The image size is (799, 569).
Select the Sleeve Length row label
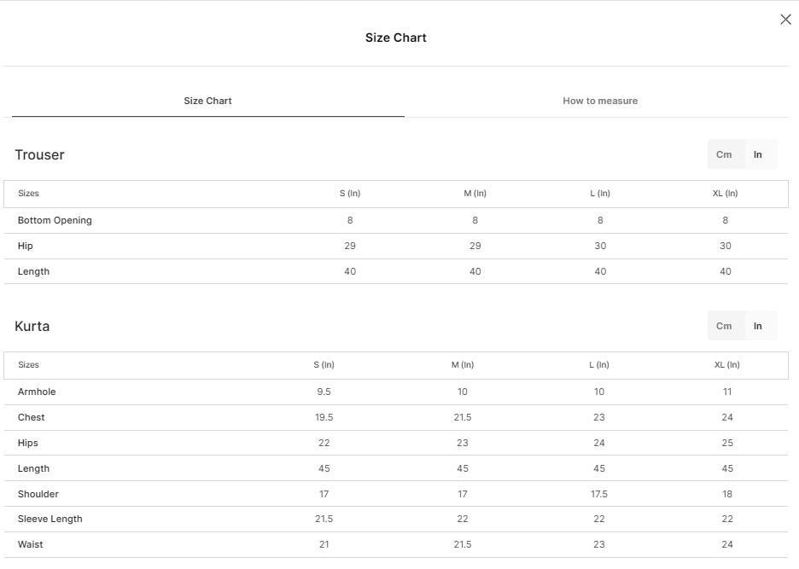[x=50, y=519]
